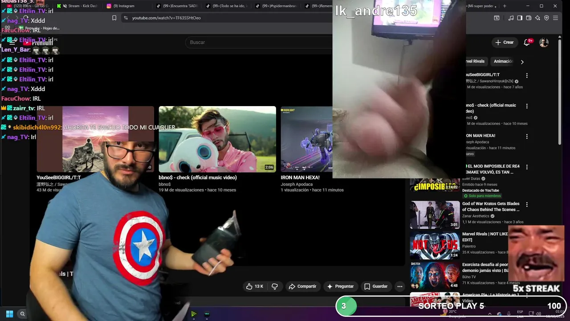The width and height of the screenshot is (570, 321).
Task: Select the Animación category chip
Action: [x=503, y=62]
